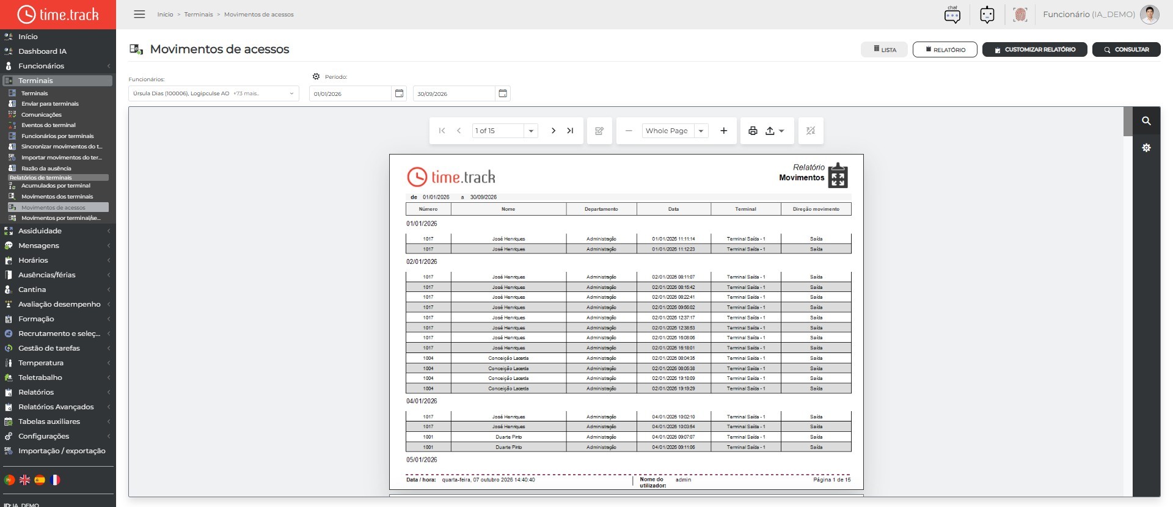Open Acumulados por terminal report
1173x507 pixels.
pyautogui.click(x=56, y=186)
